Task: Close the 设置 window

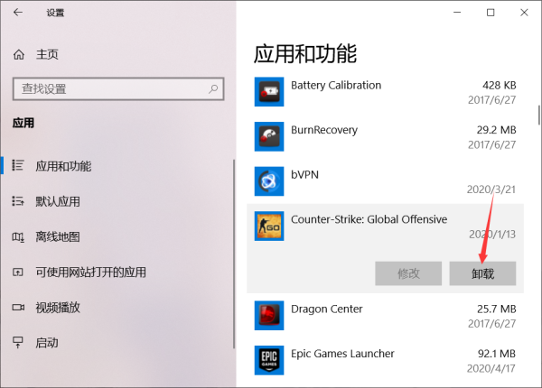Action: tap(524, 13)
